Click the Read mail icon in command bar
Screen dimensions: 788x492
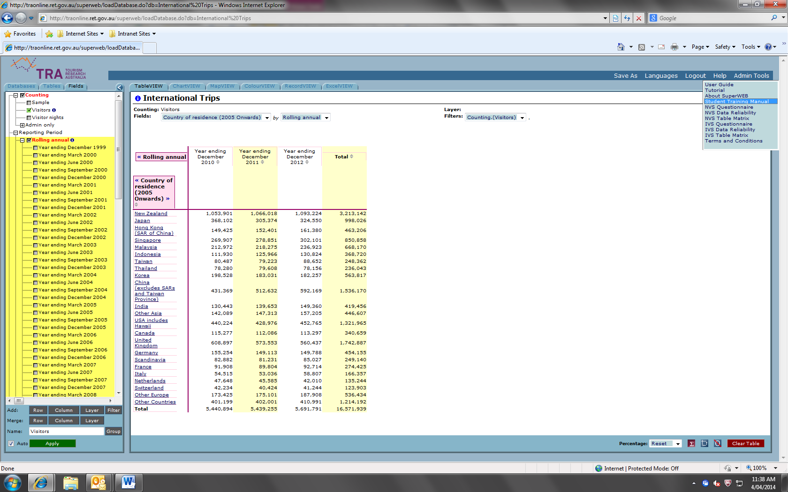pos(661,47)
